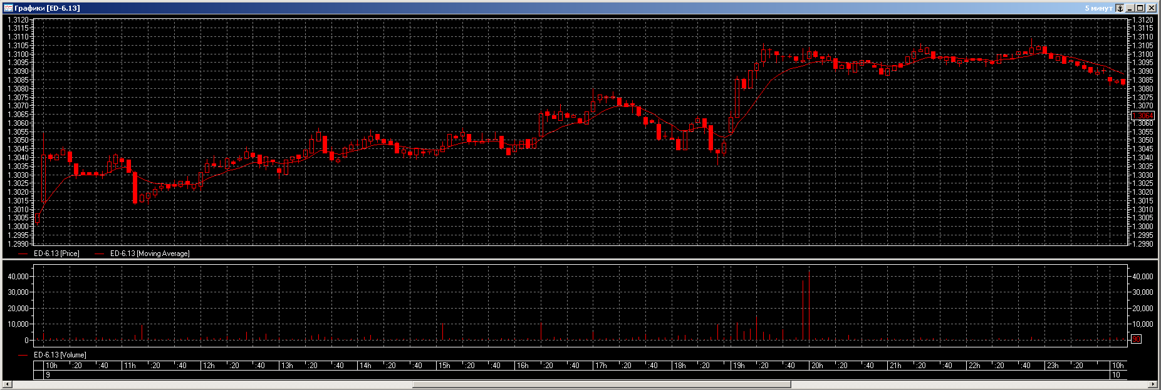The height and width of the screenshot is (390, 1161).
Task: Click the horizontal scrollbar thumb
Action: [601, 384]
